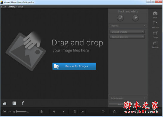Open the Resize tool
163x117 pixels.
pos(155,45)
